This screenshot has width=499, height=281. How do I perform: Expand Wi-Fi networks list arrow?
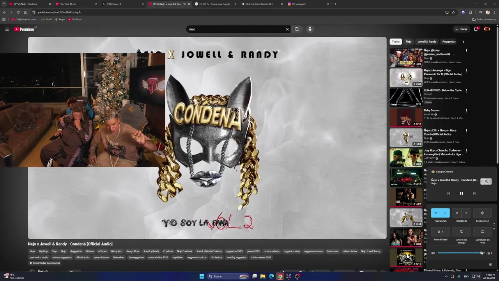point(445,213)
